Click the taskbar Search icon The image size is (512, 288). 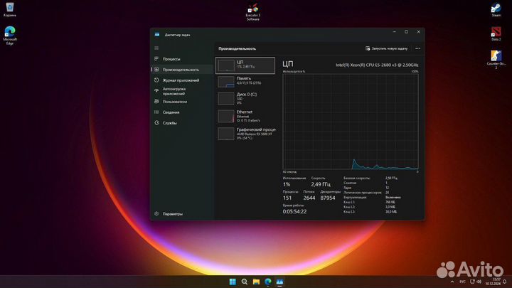click(x=244, y=282)
